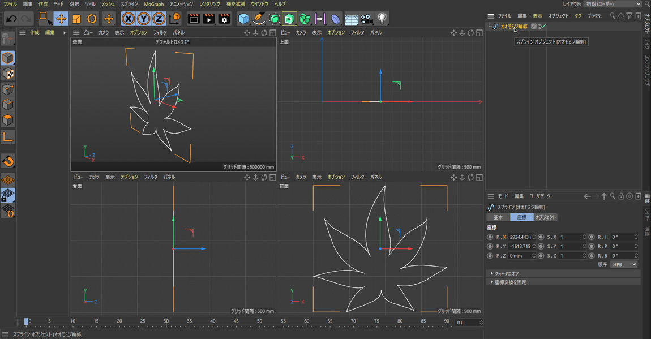Open the 順序 HPB rotation order dropdown

pyautogui.click(x=624, y=264)
